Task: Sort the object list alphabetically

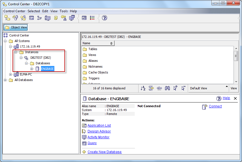Action: [x=143, y=88]
